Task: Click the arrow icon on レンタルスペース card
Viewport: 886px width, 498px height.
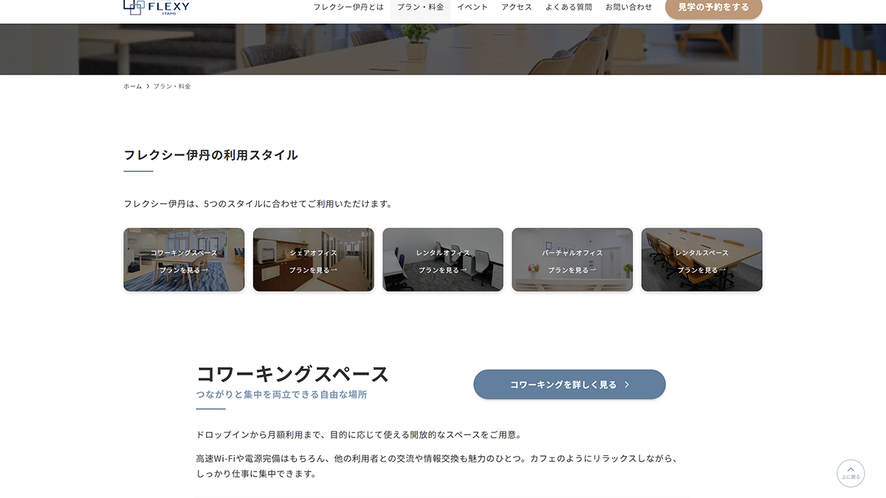Action: pos(723,270)
